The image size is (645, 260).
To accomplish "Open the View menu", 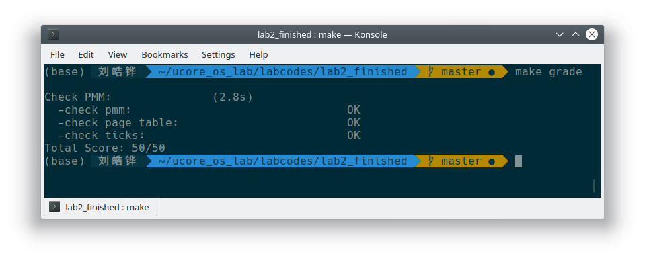I will pos(118,54).
